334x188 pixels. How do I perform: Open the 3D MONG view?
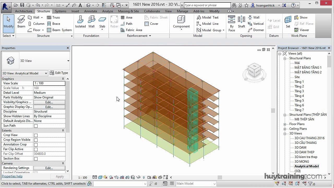302,162
